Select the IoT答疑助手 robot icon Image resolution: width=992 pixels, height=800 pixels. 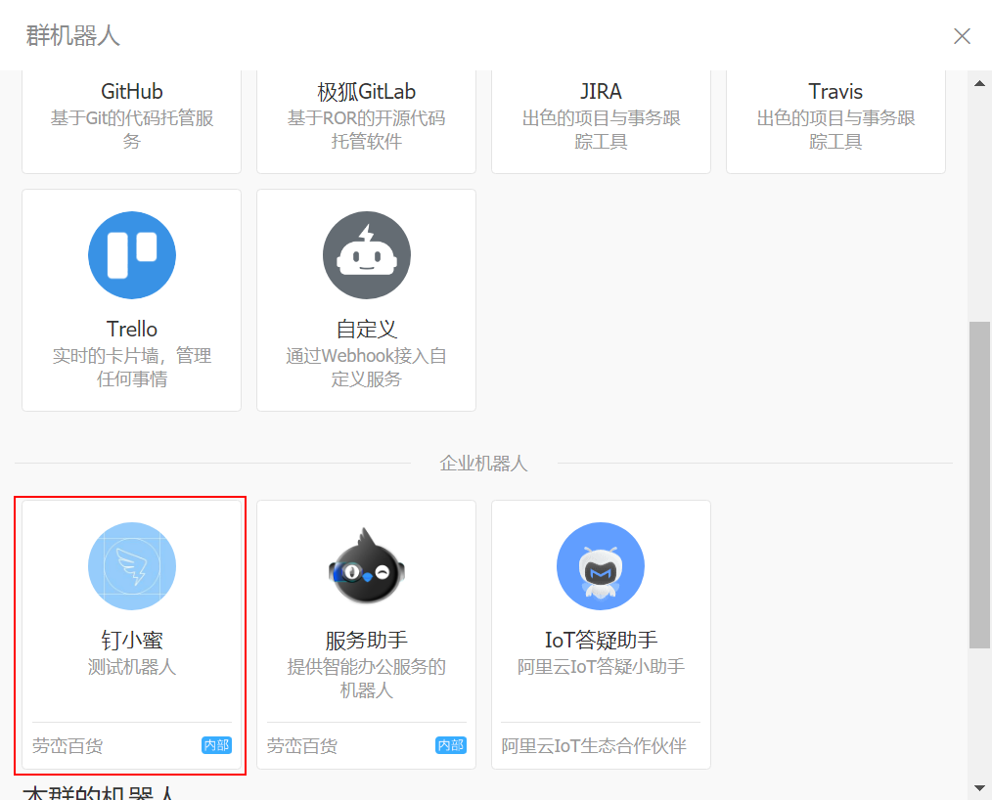[x=601, y=566]
